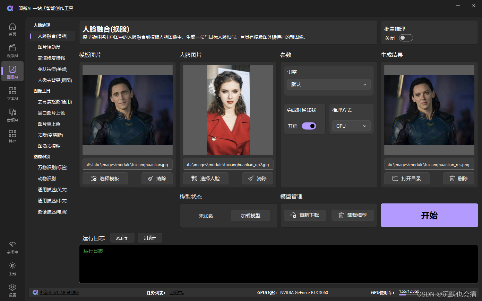Click the 人脸图片 preview thumbnail

coord(228,110)
